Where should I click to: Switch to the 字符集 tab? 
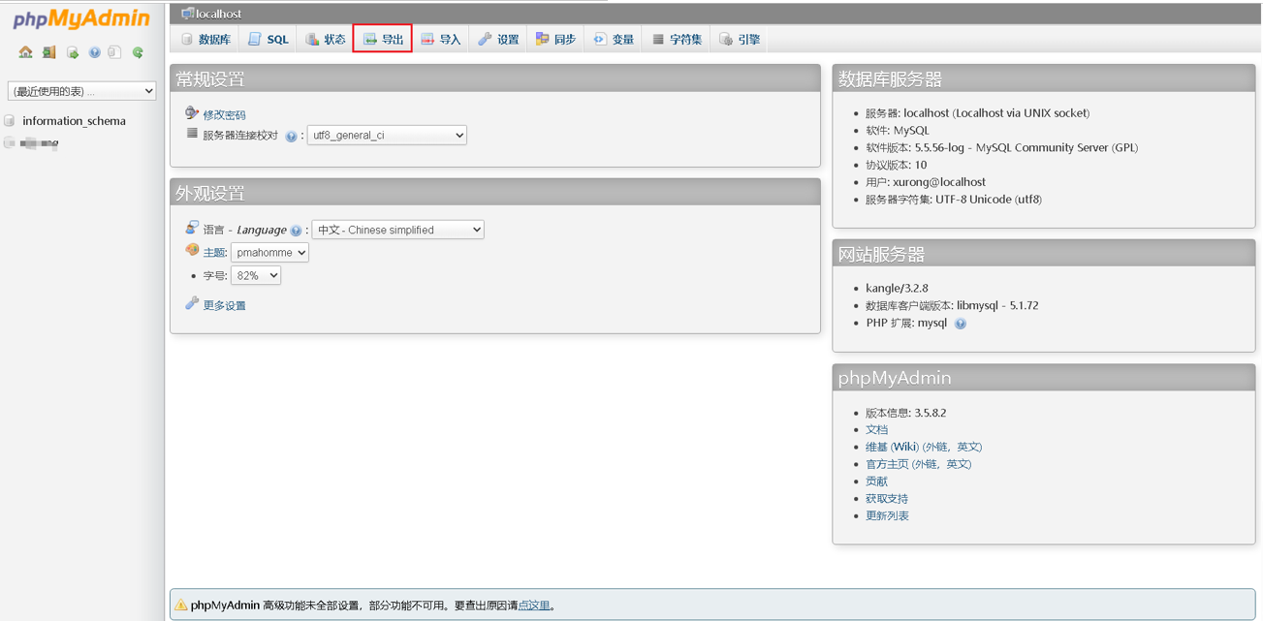[x=677, y=40]
